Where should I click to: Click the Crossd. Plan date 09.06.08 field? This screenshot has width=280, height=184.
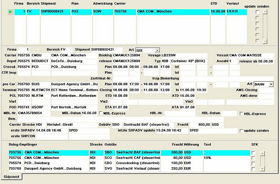[x=120, y=67]
